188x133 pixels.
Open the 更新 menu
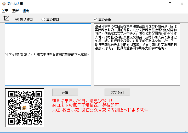pyautogui.click(x=15, y=11)
